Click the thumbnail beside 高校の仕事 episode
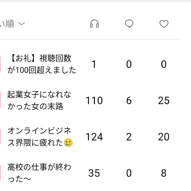This screenshot has height=191, width=191. point(1,173)
